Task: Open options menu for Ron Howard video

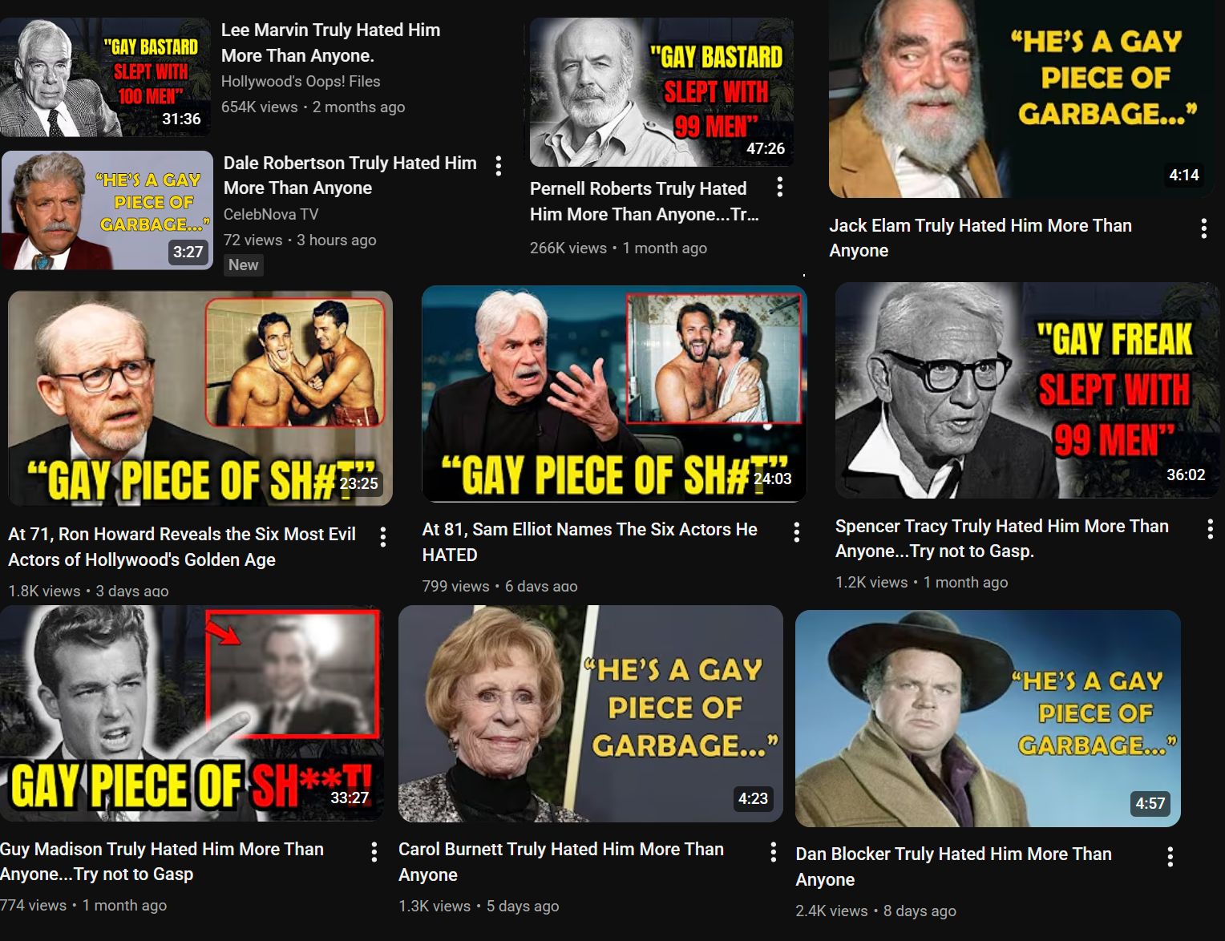Action: [x=383, y=537]
